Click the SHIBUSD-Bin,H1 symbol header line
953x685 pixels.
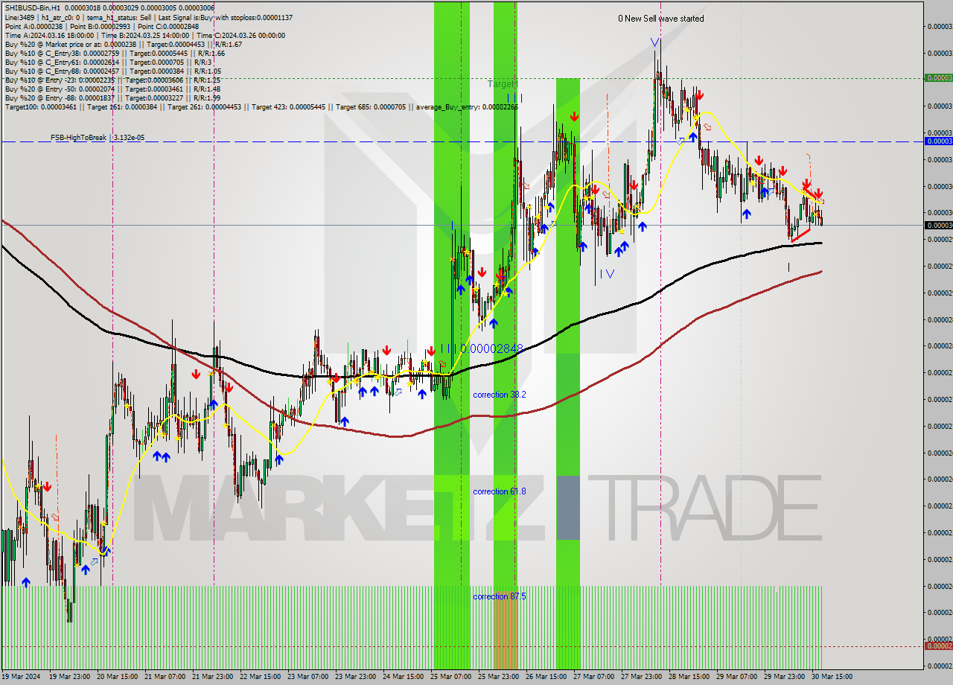point(109,7)
